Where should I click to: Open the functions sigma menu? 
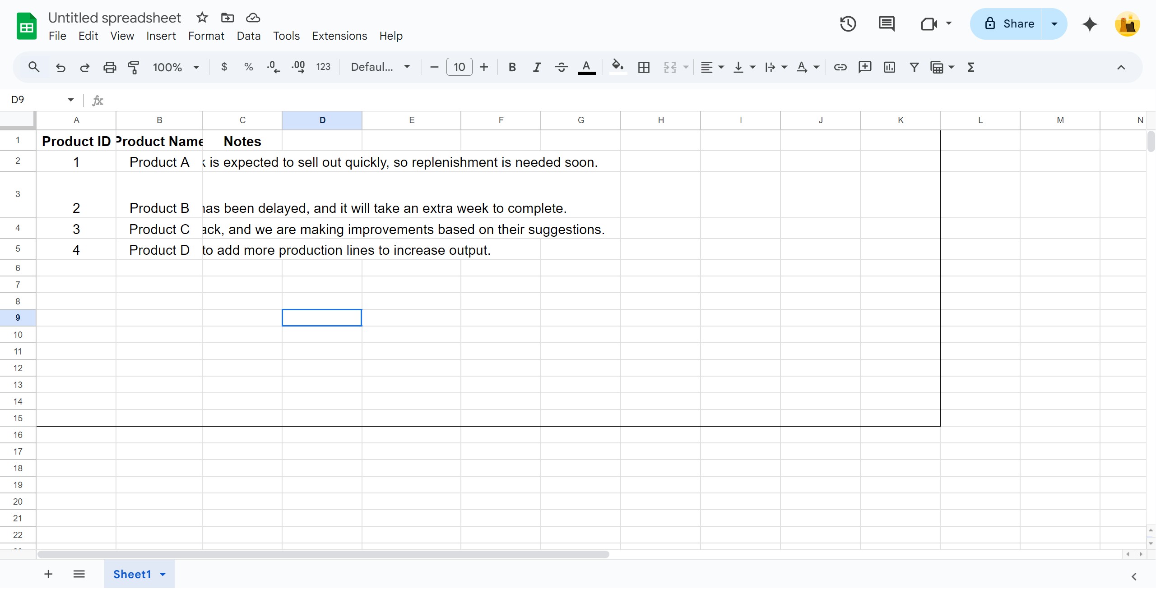pyautogui.click(x=971, y=67)
